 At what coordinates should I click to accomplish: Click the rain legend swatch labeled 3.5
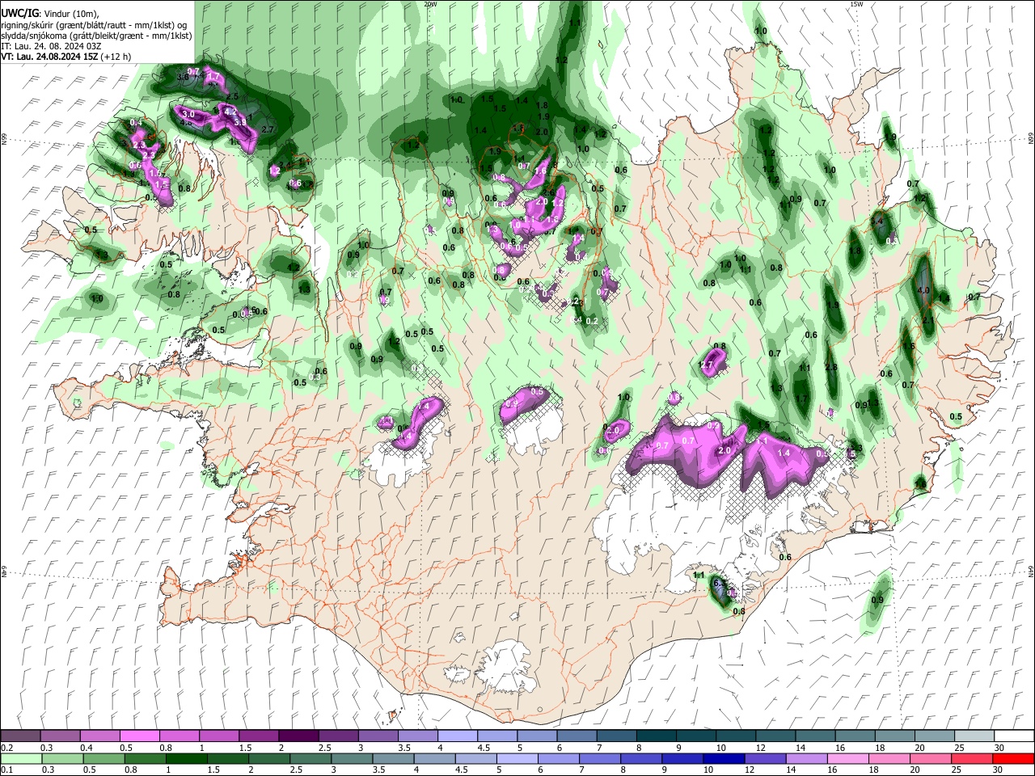[392, 758]
